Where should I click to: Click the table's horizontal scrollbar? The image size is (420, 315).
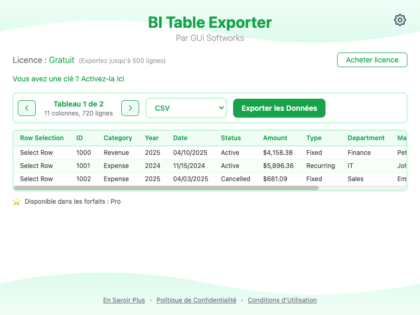[166, 187]
